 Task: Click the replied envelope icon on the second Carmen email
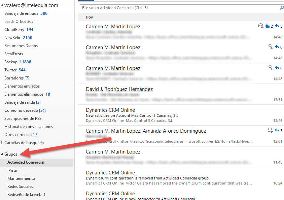click(270, 47)
